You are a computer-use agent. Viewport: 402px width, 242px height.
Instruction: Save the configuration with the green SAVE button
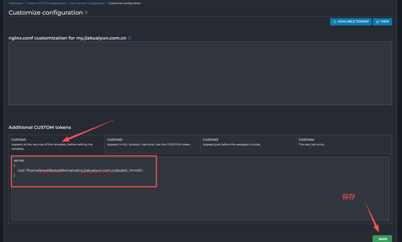382,239
